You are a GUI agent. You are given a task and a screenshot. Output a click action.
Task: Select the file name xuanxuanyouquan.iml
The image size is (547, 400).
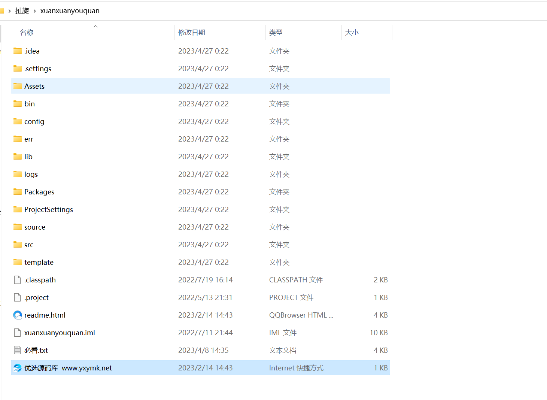click(x=60, y=333)
